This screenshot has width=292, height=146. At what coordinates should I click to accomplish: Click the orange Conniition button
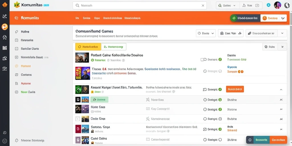[x=278, y=140]
